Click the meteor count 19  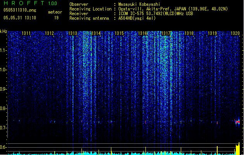(x=56, y=18)
